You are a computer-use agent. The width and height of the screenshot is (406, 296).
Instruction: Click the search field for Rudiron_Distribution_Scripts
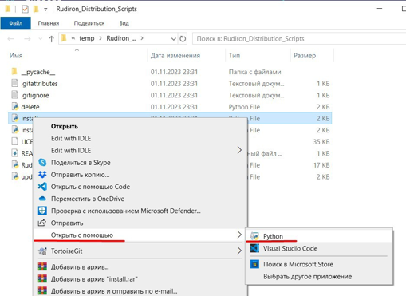click(299, 39)
